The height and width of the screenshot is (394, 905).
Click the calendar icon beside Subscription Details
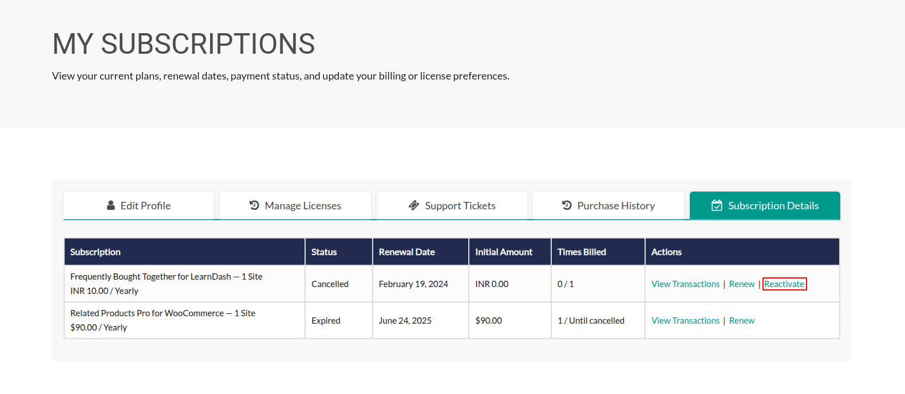click(x=717, y=205)
